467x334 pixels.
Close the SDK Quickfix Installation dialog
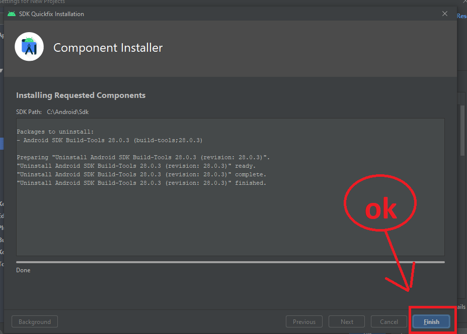point(444,14)
